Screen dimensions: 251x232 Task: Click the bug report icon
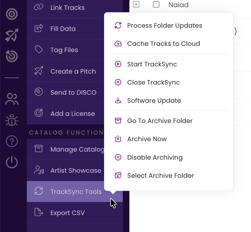pyautogui.click(x=12, y=120)
